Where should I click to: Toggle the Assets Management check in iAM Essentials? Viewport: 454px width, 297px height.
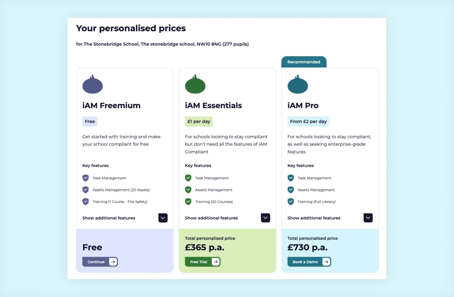[x=188, y=190]
